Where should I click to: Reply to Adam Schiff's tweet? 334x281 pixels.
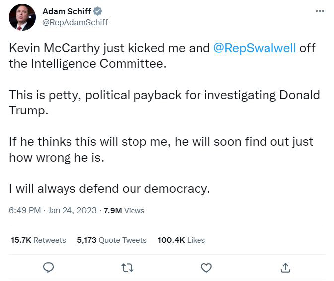[x=48, y=268]
